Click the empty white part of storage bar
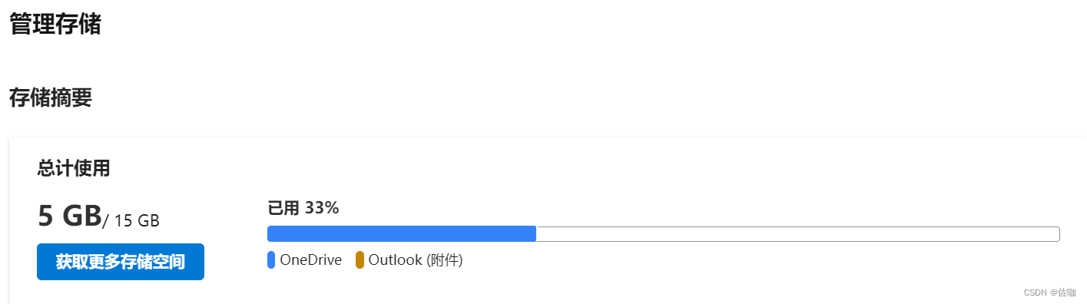This screenshot has width=1087, height=304. [x=797, y=234]
